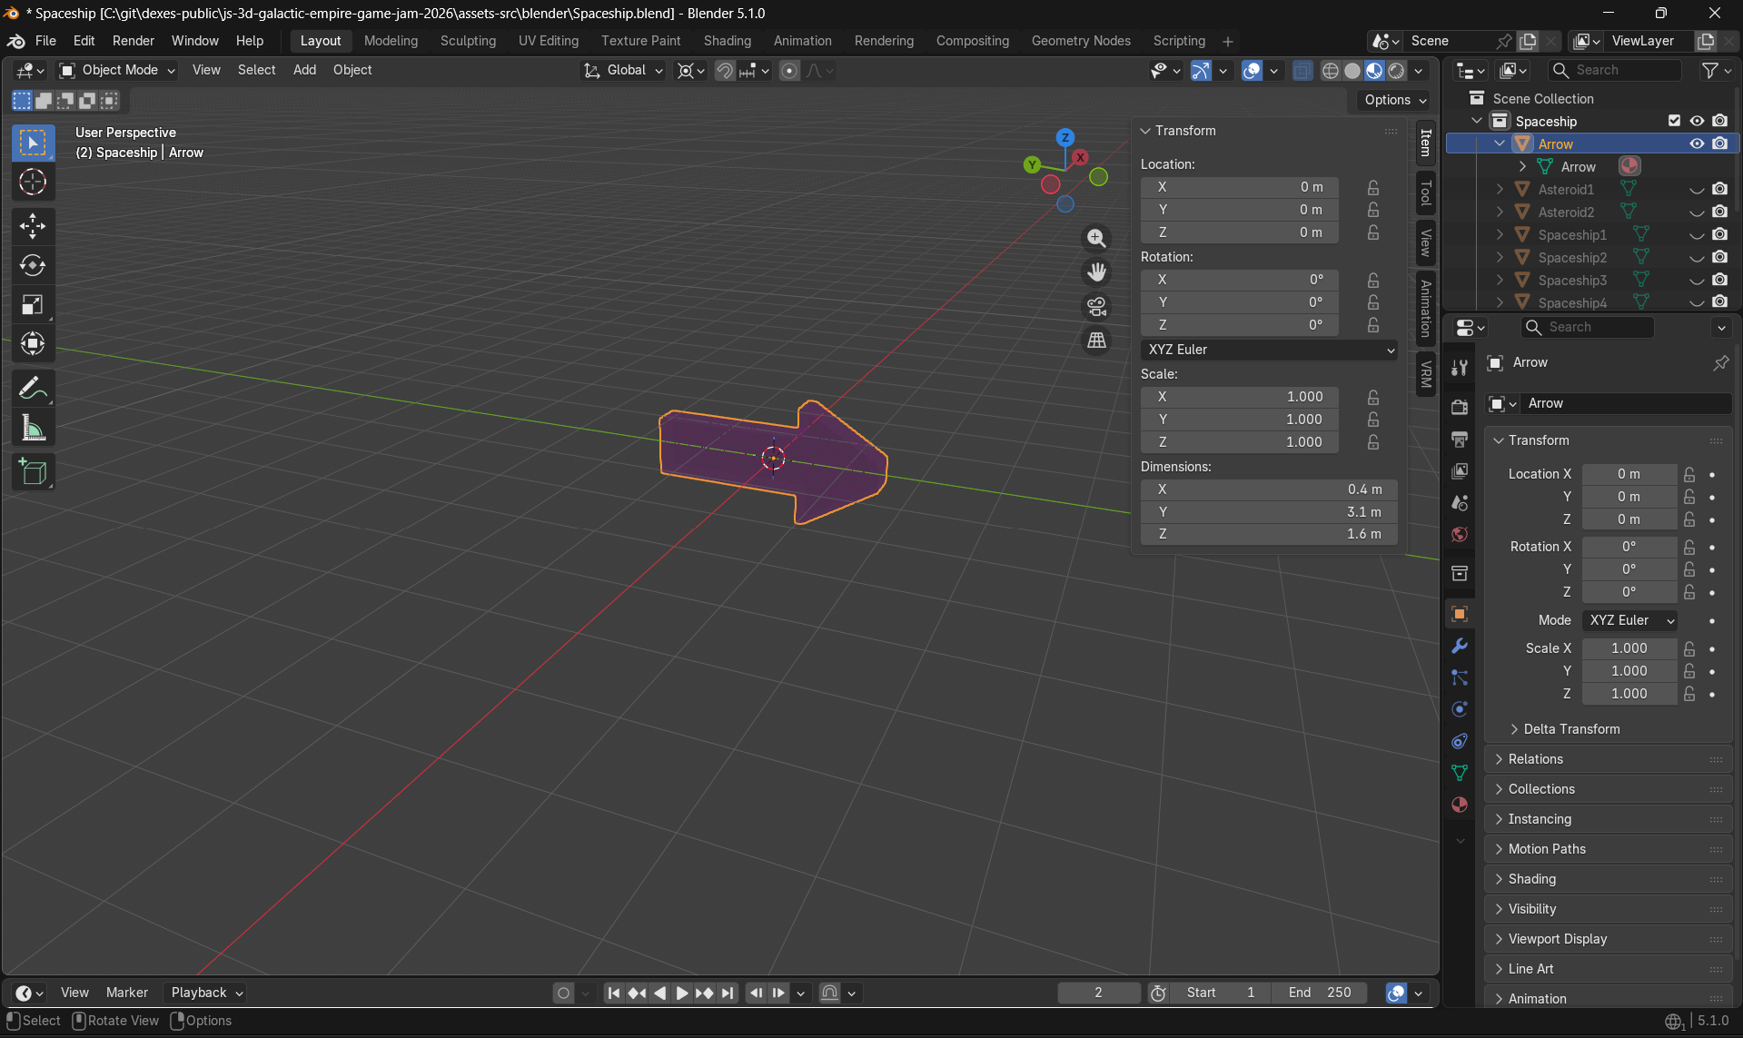The height and width of the screenshot is (1038, 1743).
Task: Select the Rotate tool
Action: point(33,266)
